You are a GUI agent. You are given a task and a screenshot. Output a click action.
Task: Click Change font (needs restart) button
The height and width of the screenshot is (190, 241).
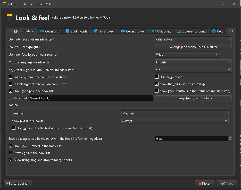[193, 98]
